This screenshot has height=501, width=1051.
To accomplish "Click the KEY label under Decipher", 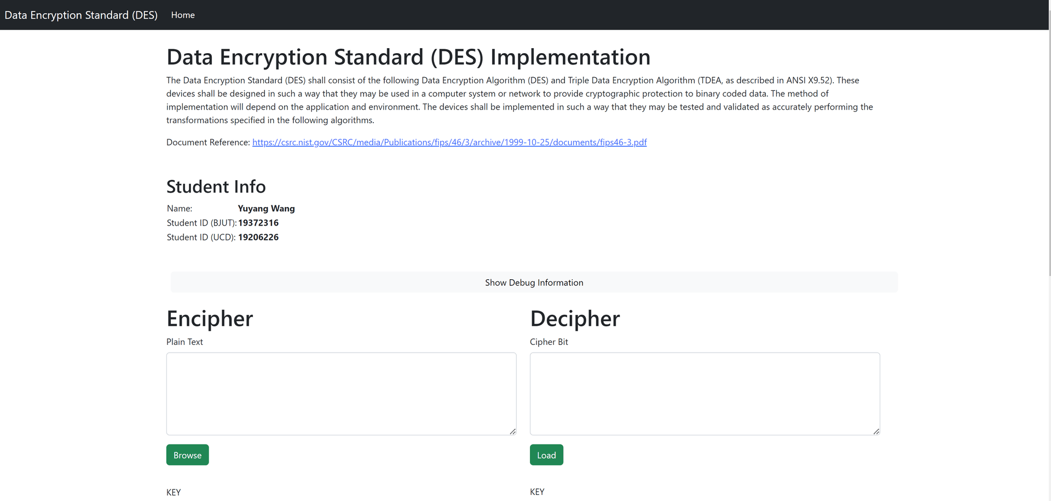I will (537, 492).
